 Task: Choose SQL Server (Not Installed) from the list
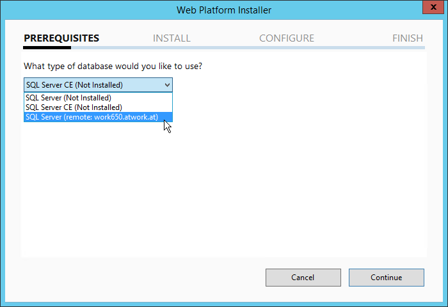coord(68,98)
